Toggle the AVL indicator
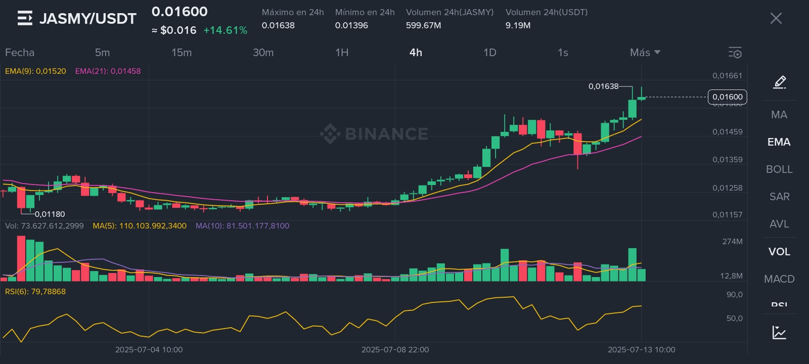Viewport: 809px width, 364px height. 779,224
